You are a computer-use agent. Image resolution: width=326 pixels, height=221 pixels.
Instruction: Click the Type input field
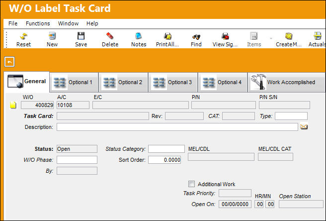click(x=291, y=116)
